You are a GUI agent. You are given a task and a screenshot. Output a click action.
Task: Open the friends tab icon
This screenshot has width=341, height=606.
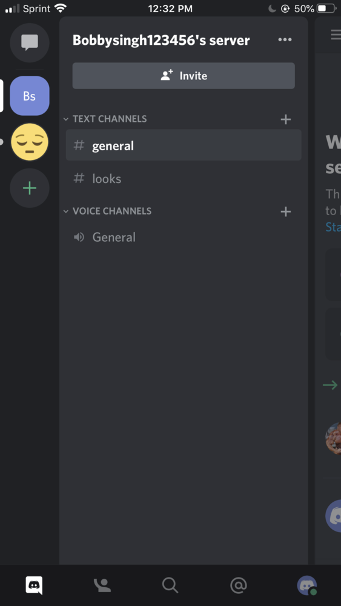102,585
